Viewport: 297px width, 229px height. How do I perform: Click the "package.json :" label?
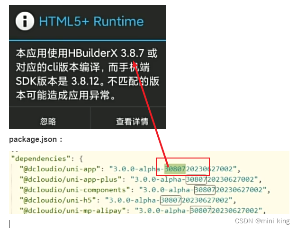point(36,140)
